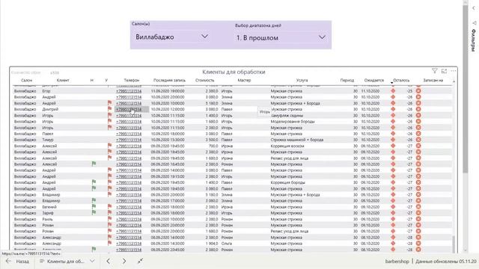Enter focus mode for the table visual

click(444, 71)
